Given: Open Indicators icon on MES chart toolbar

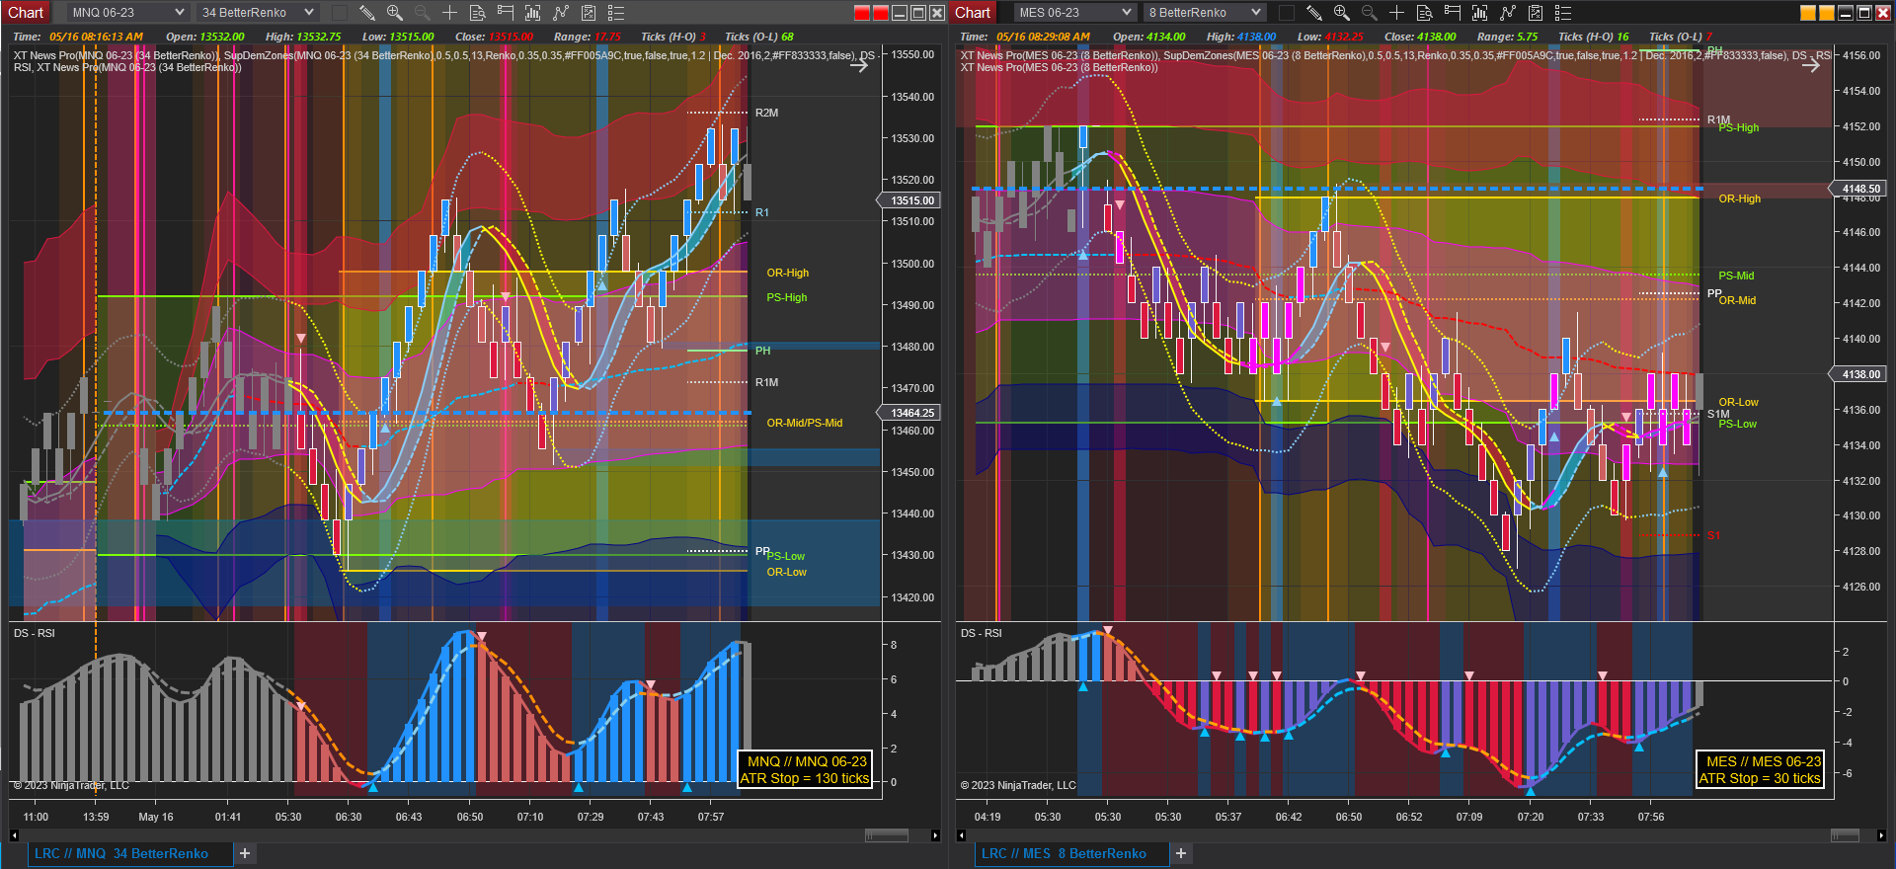Looking at the screenshot, I should click(1479, 13).
